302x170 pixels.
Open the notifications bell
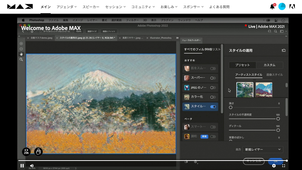pos(273,6)
